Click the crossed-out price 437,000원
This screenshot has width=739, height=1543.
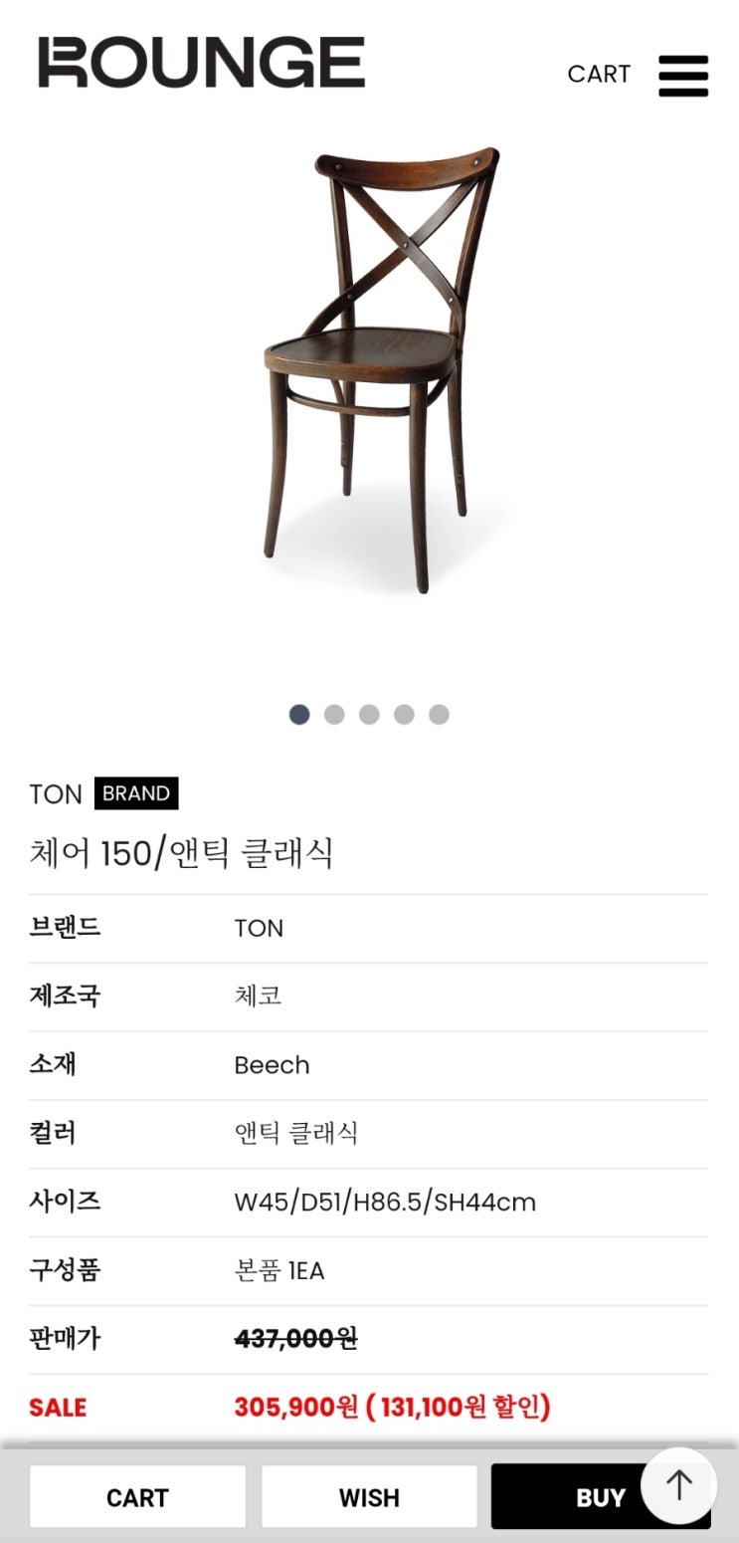tap(295, 1339)
